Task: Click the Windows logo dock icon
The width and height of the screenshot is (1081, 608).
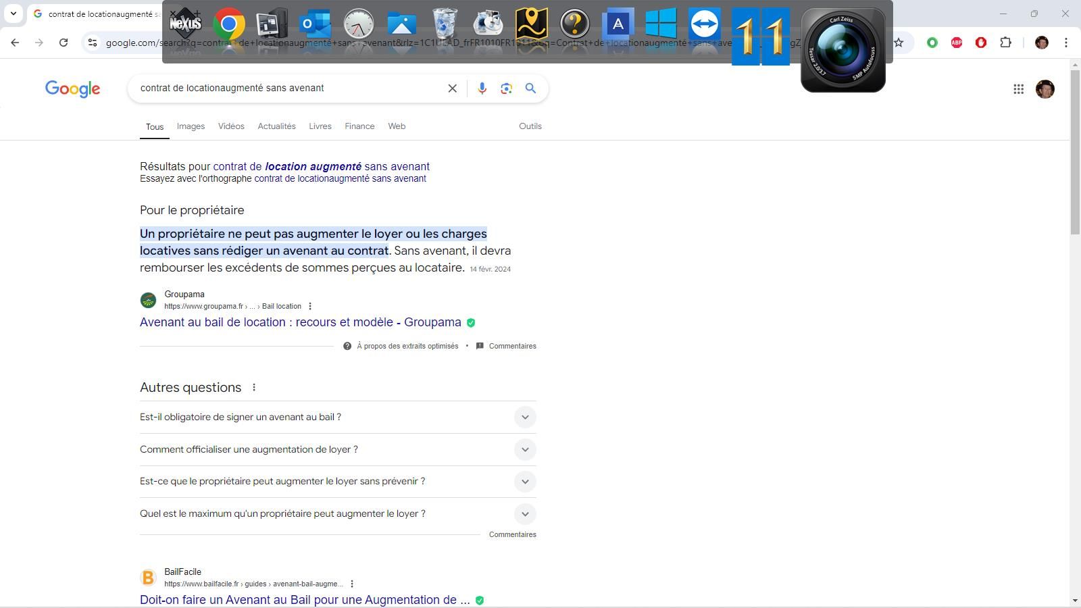Action: pyautogui.click(x=661, y=24)
